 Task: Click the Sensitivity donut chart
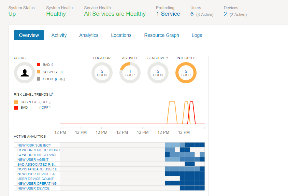click(158, 73)
